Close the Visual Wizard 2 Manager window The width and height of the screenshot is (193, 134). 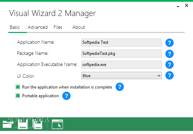click(x=186, y=6)
